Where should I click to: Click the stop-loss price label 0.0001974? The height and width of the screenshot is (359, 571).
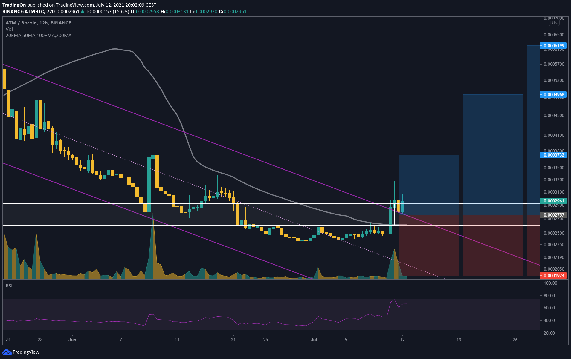[x=553, y=276]
